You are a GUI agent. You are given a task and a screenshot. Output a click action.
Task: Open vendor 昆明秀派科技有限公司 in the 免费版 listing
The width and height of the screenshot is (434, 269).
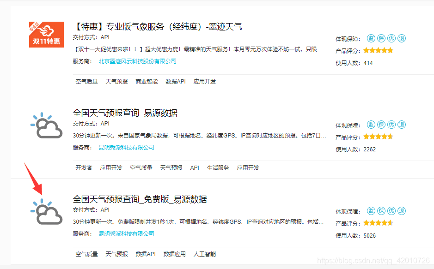click(x=127, y=233)
